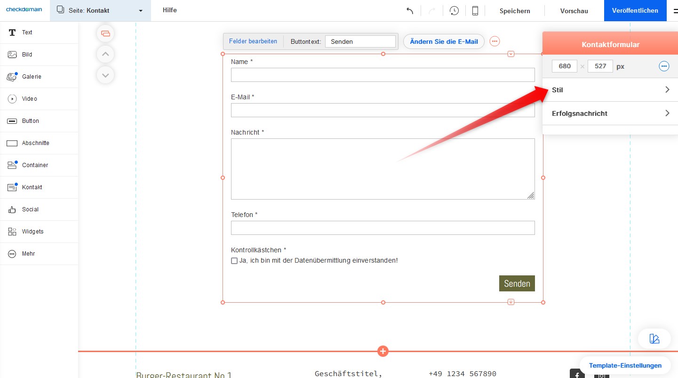This screenshot has width=678, height=378.
Task: Open the Seite: Kontakt page dropdown
Action: point(100,10)
